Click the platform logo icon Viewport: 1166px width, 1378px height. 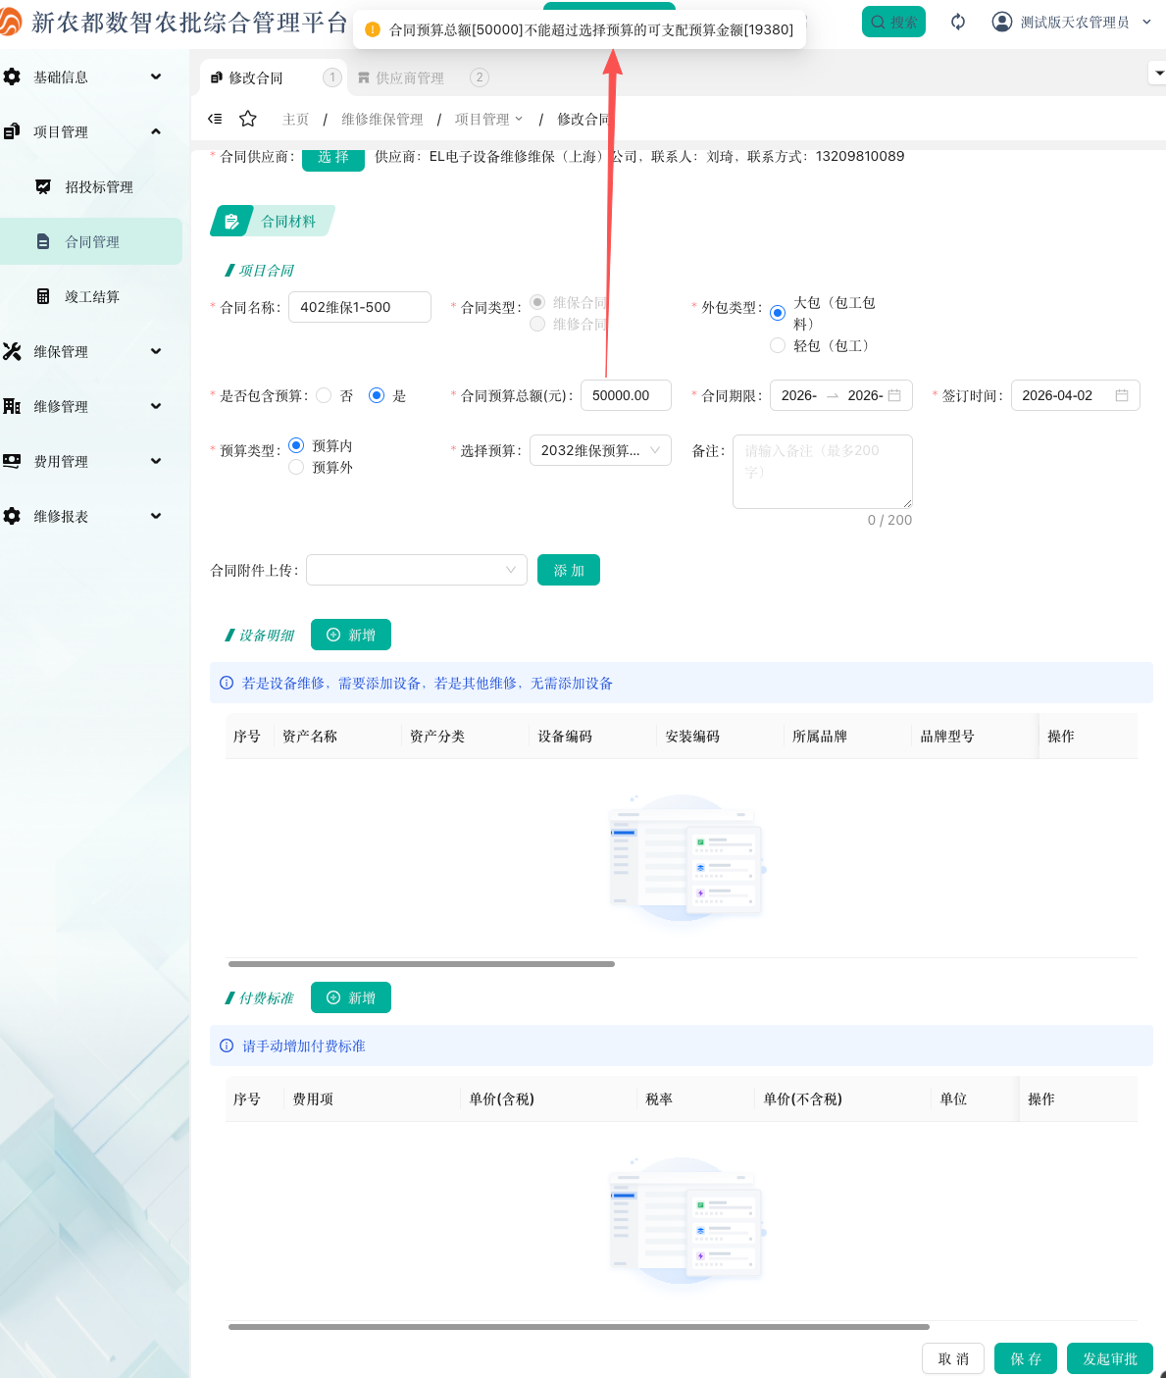9,22
